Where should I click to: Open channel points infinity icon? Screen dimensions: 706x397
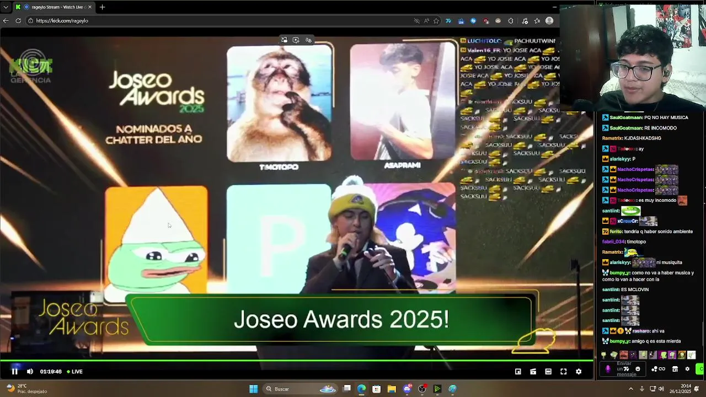click(658, 369)
